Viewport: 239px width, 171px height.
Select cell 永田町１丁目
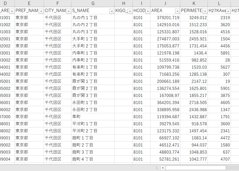93,102
